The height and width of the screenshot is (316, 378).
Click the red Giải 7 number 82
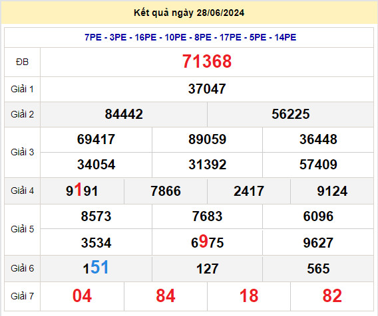332,296
